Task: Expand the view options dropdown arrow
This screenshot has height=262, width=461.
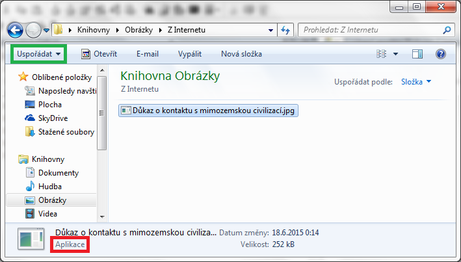Action: point(396,54)
